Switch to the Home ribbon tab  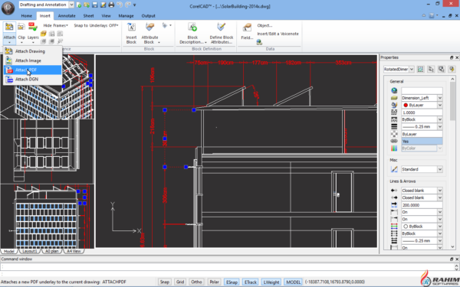click(26, 16)
